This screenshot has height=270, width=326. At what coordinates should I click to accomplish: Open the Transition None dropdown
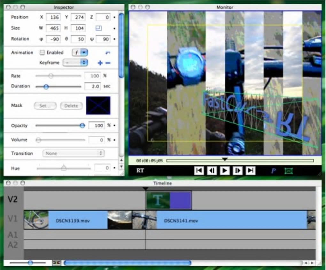(74, 153)
